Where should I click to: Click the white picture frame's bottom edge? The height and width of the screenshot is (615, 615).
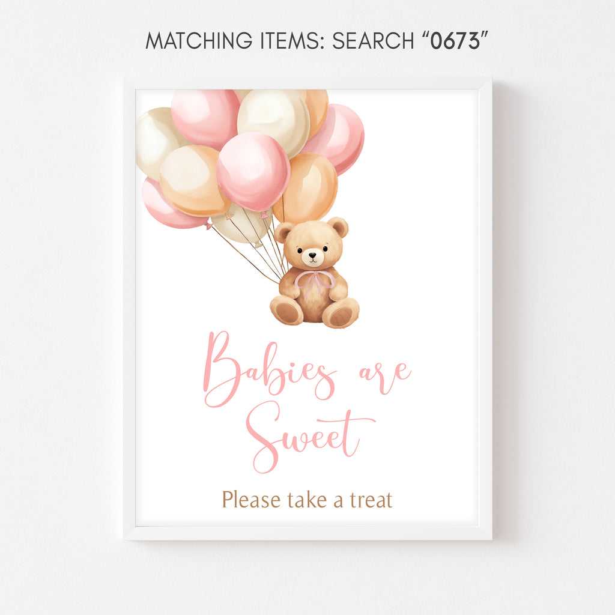pyautogui.click(x=307, y=533)
